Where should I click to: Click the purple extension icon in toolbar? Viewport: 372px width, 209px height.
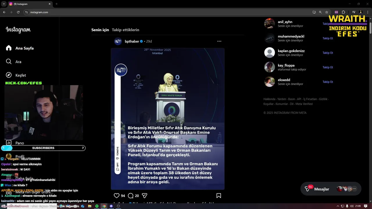(336, 12)
